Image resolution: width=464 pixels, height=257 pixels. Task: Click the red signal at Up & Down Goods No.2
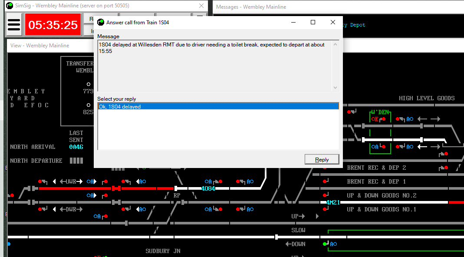pyautogui.click(x=326, y=195)
